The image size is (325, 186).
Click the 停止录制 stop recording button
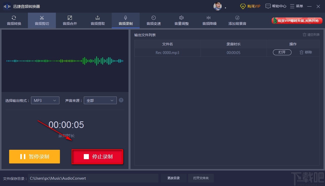point(97,157)
